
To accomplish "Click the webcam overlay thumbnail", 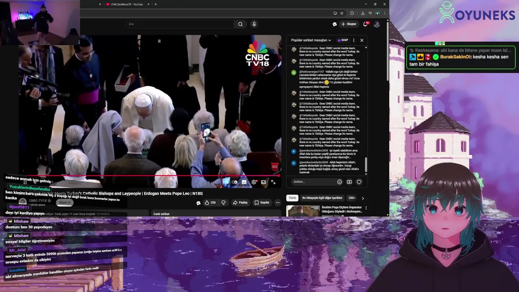I will [40, 22].
